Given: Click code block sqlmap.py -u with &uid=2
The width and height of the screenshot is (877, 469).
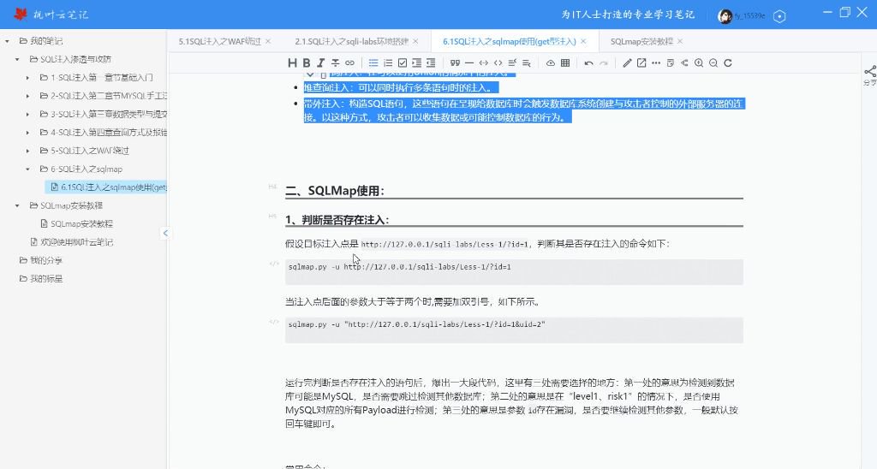Looking at the screenshot, I should pyautogui.click(x=514, y=329).
